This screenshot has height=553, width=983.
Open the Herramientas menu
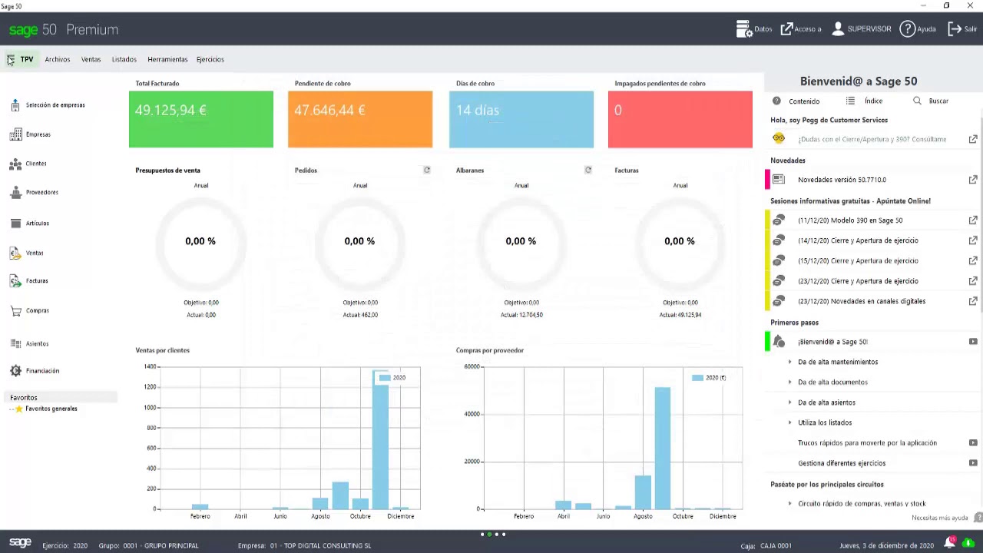pyautogui.click(x=167, y=59)
